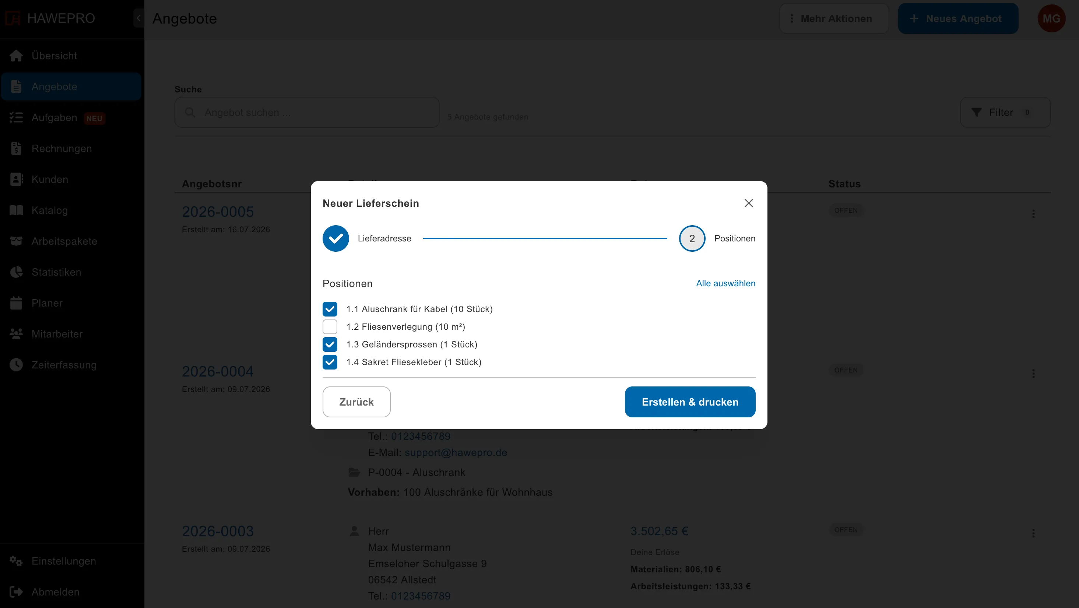
Task: Open the Übersicht home icon
Action: (x=16, y=56)
